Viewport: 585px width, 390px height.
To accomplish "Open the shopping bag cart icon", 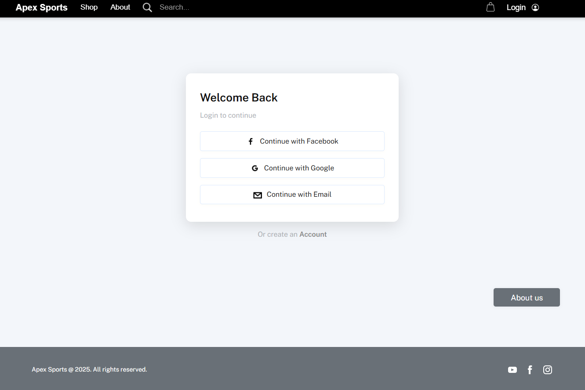I will coord(491,7).
